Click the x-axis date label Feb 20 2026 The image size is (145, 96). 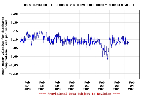(x=72, y=86)
